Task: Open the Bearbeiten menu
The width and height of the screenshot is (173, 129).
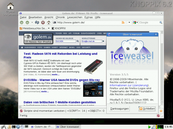Action: [x=35, y=17]
